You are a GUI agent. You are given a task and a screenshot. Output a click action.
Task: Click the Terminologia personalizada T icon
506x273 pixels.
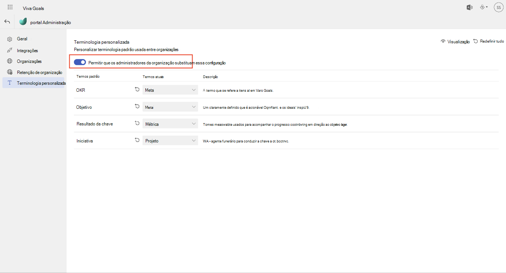(x=10, y=83)
